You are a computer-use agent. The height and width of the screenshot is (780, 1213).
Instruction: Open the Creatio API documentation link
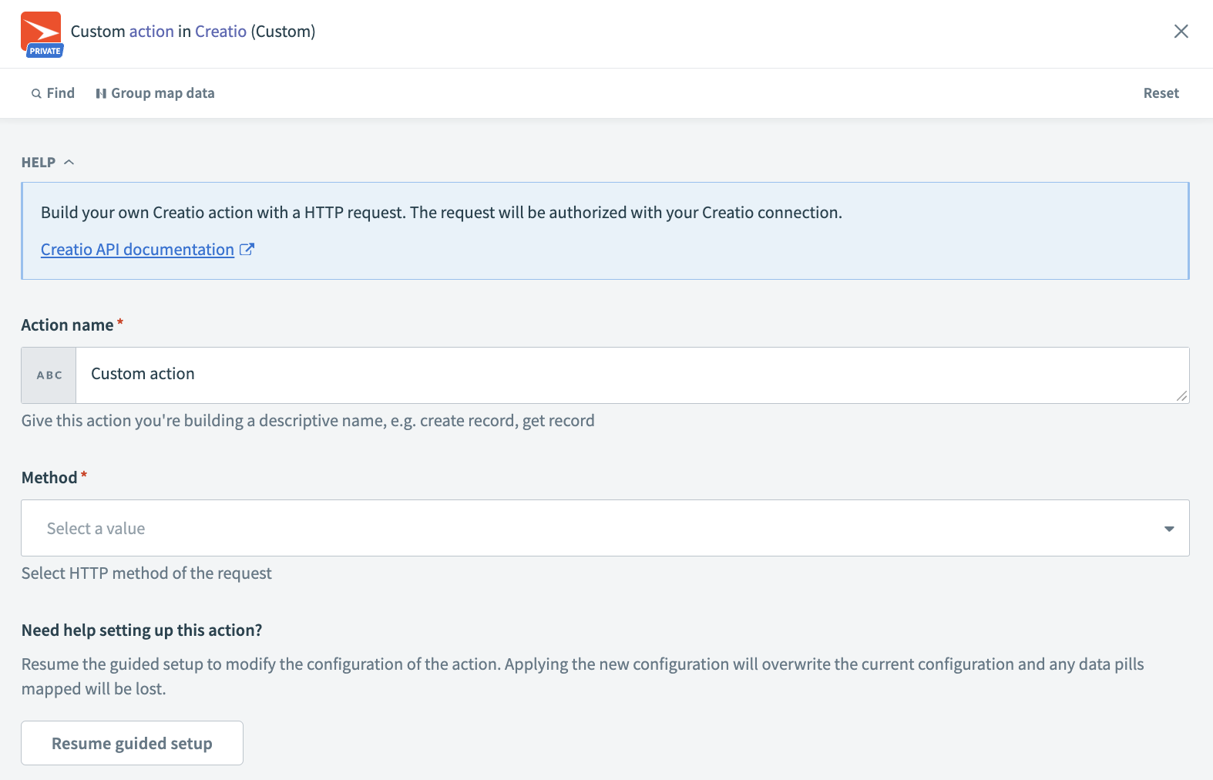137,250
